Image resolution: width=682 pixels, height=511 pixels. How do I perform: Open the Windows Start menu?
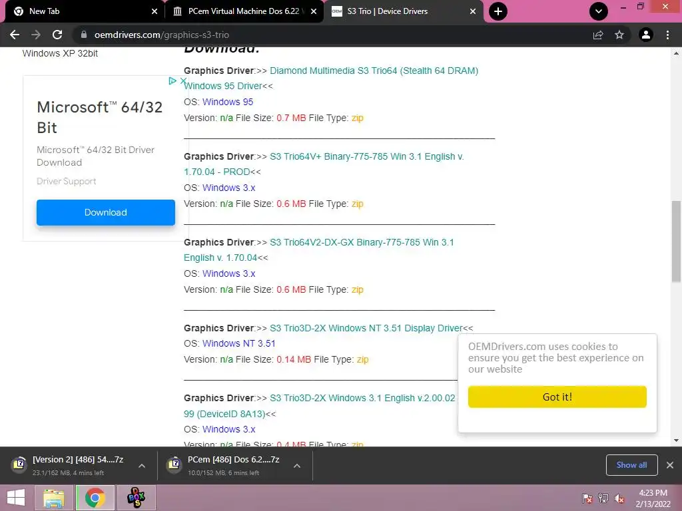[16, 498]
